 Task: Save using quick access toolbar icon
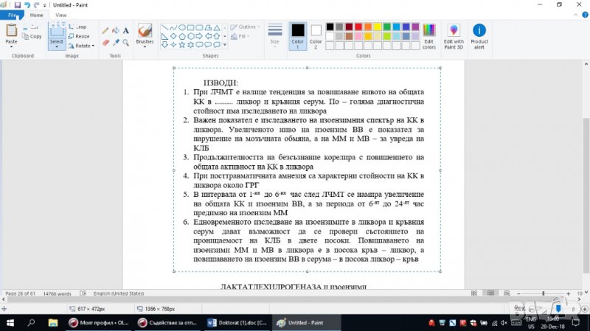pyautogui.click(x=18, y=4)
